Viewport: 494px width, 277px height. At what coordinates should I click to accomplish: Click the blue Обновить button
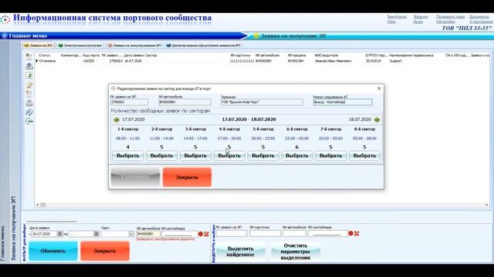53,251
